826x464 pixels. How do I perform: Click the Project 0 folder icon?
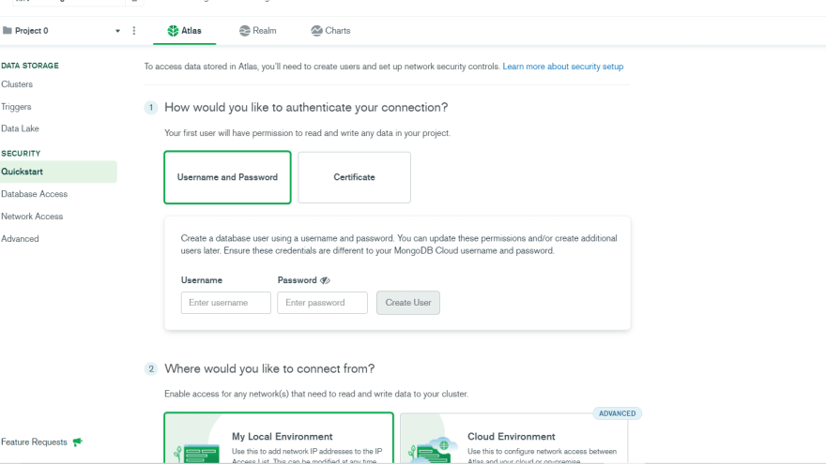tap(8, 31)
